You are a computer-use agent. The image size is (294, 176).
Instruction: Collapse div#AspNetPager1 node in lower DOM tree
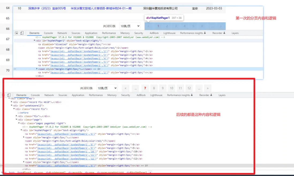(21, 130)
